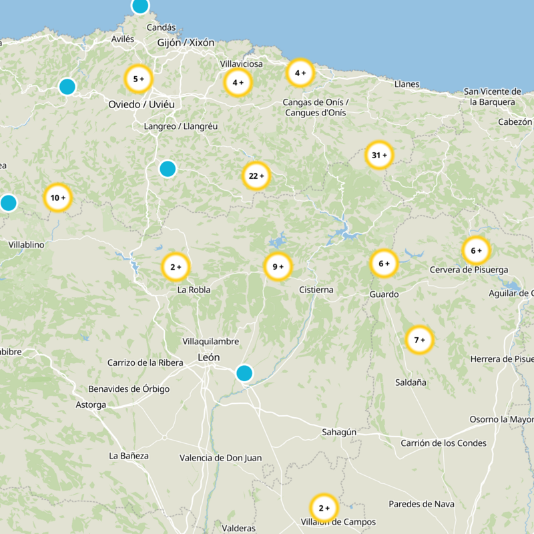Open the 4+ cluster below Villaviciosa

pyautogui.click(x=238, y=82)
